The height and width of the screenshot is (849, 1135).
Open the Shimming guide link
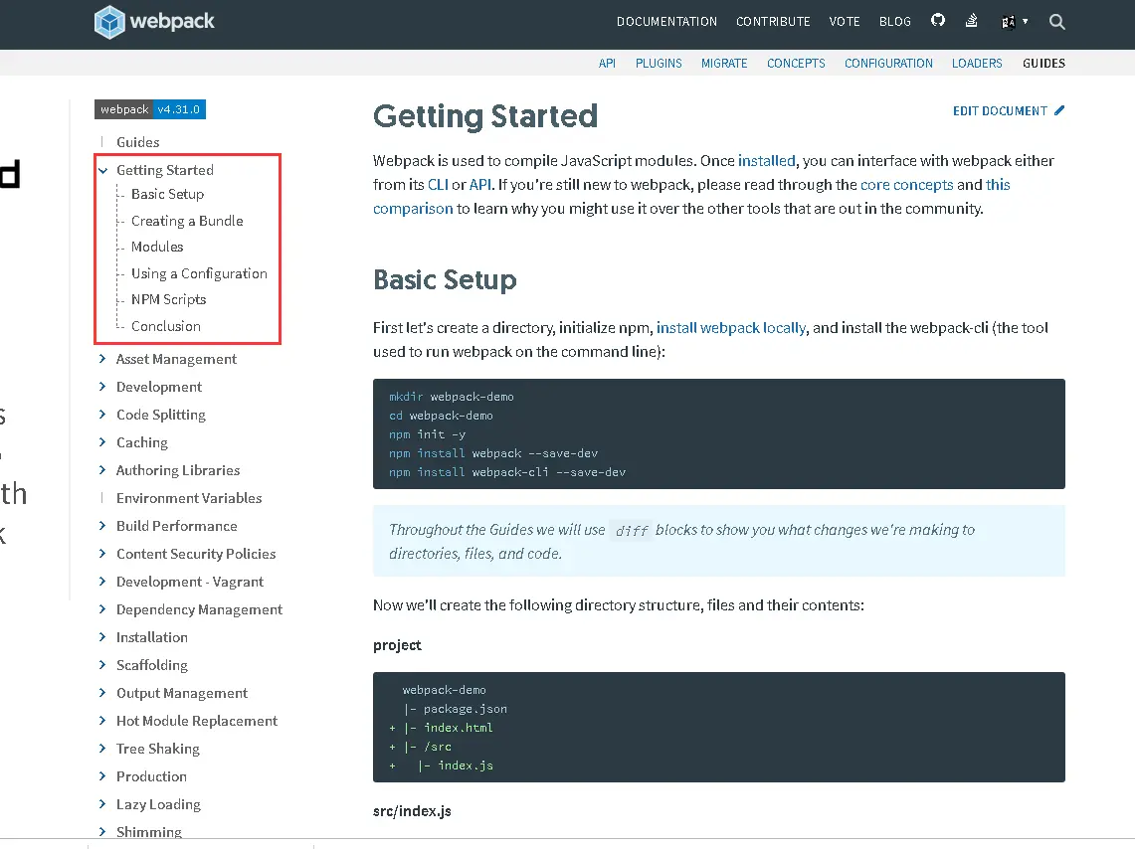[149, 832]
